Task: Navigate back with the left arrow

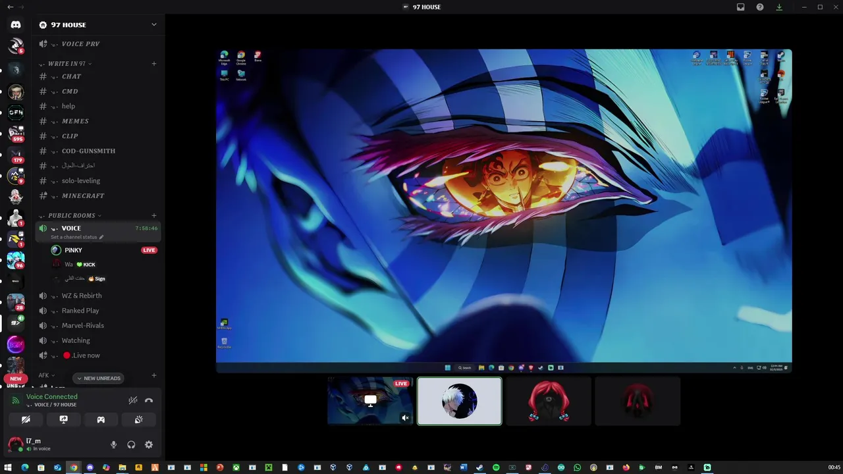Action: click(10, 7)
